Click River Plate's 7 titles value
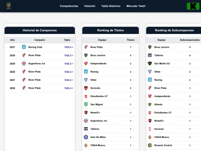Screen dimensions: 201x151 point(131,47)
